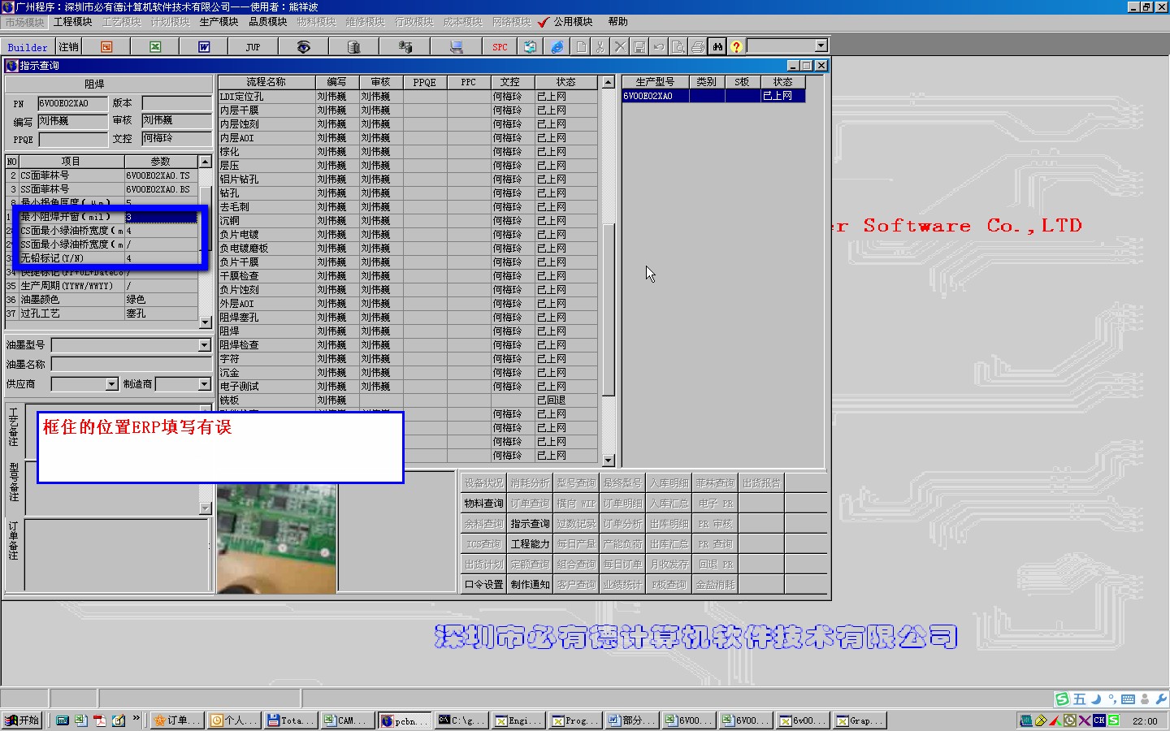Click the PN input field
The width and height of the screenshot is (1170, 731).
tap(72, 103)
